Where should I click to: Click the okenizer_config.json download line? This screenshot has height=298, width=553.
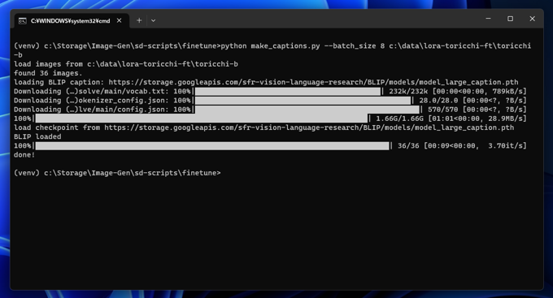point(270,101)
